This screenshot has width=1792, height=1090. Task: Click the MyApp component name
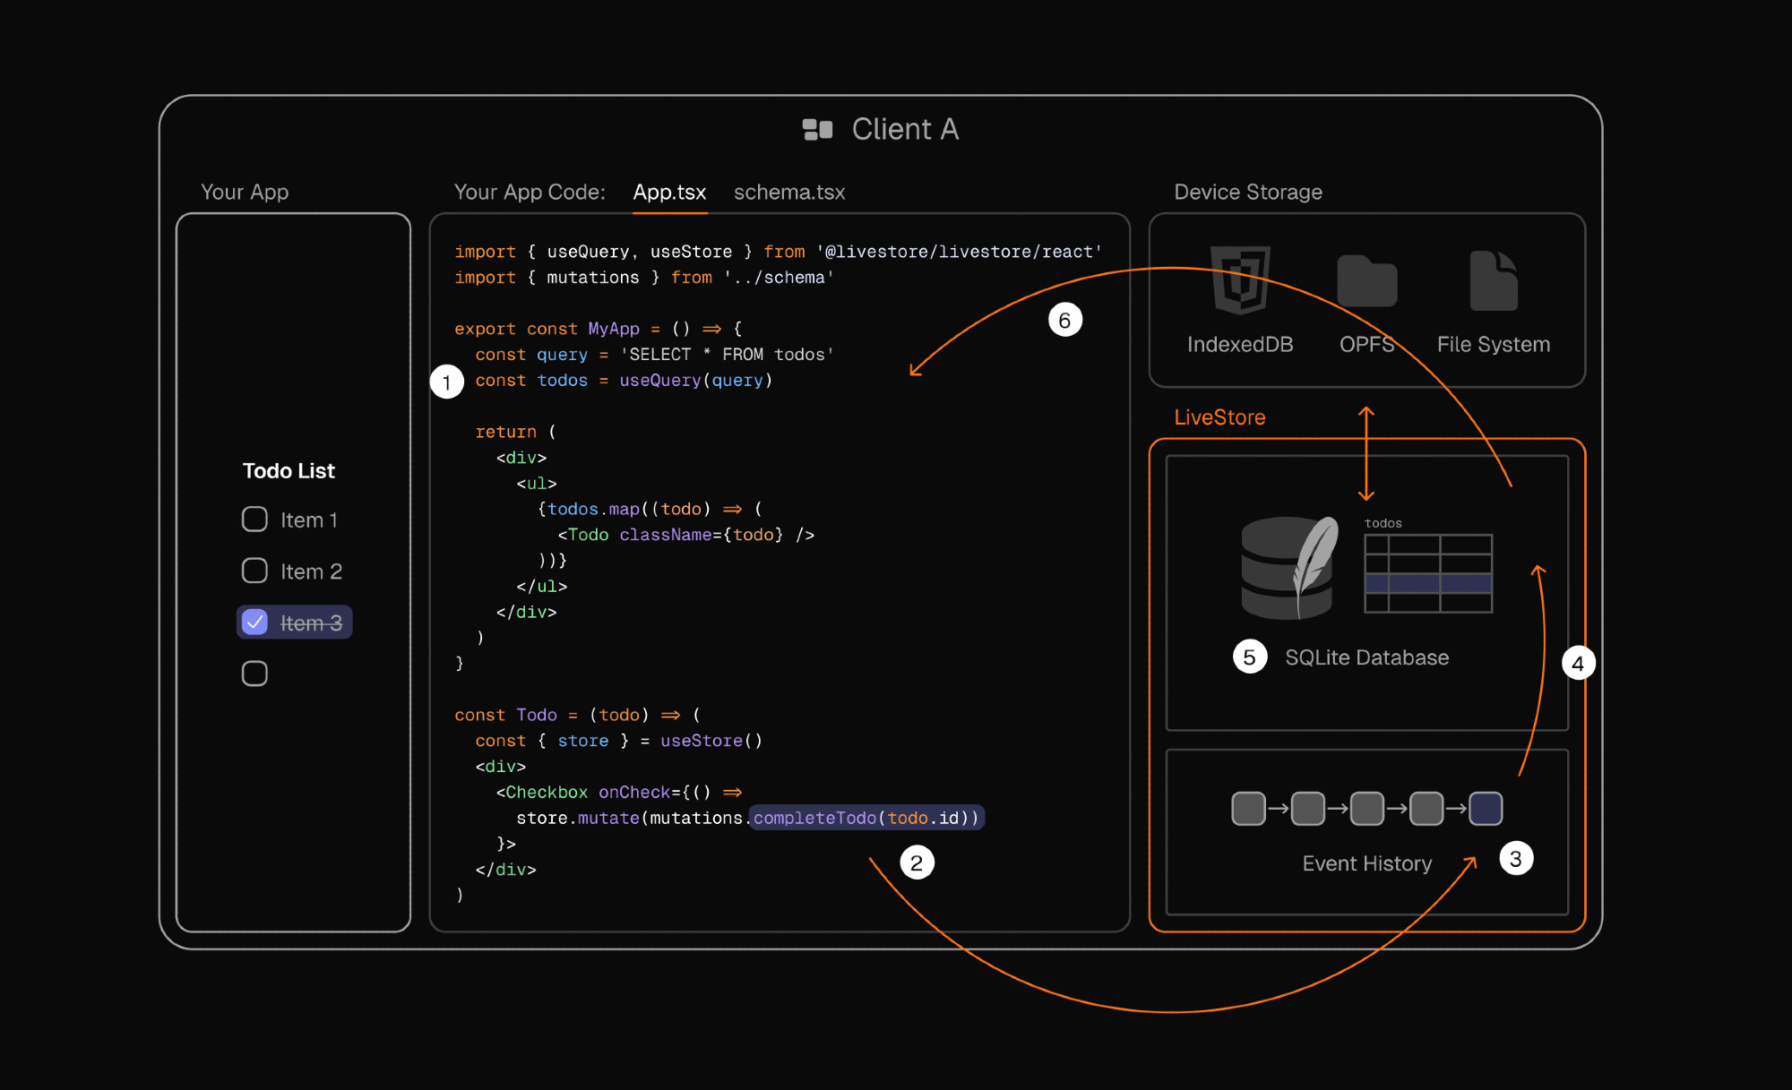614,329
